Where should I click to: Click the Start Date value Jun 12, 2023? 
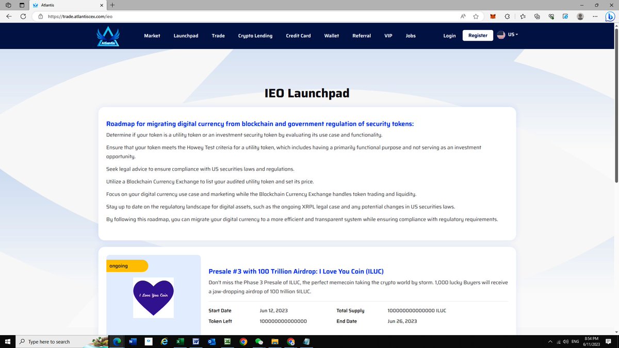click(x=274, y=311)
